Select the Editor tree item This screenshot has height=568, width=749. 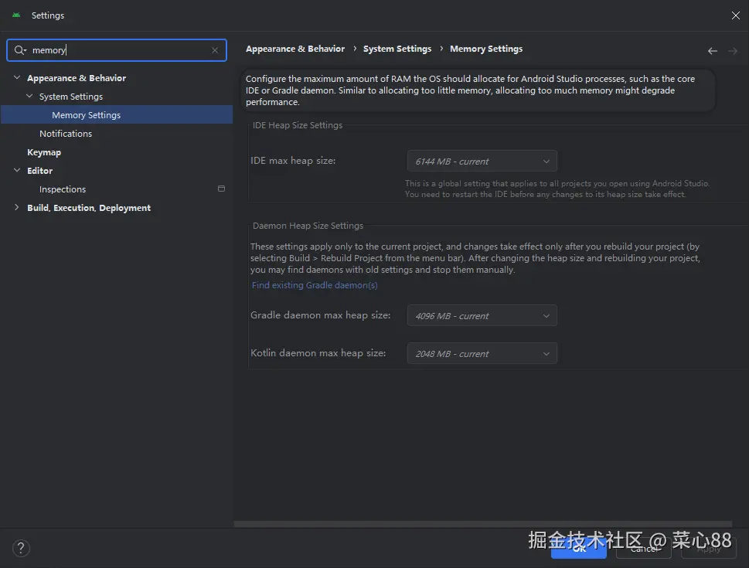pos(39,171)
